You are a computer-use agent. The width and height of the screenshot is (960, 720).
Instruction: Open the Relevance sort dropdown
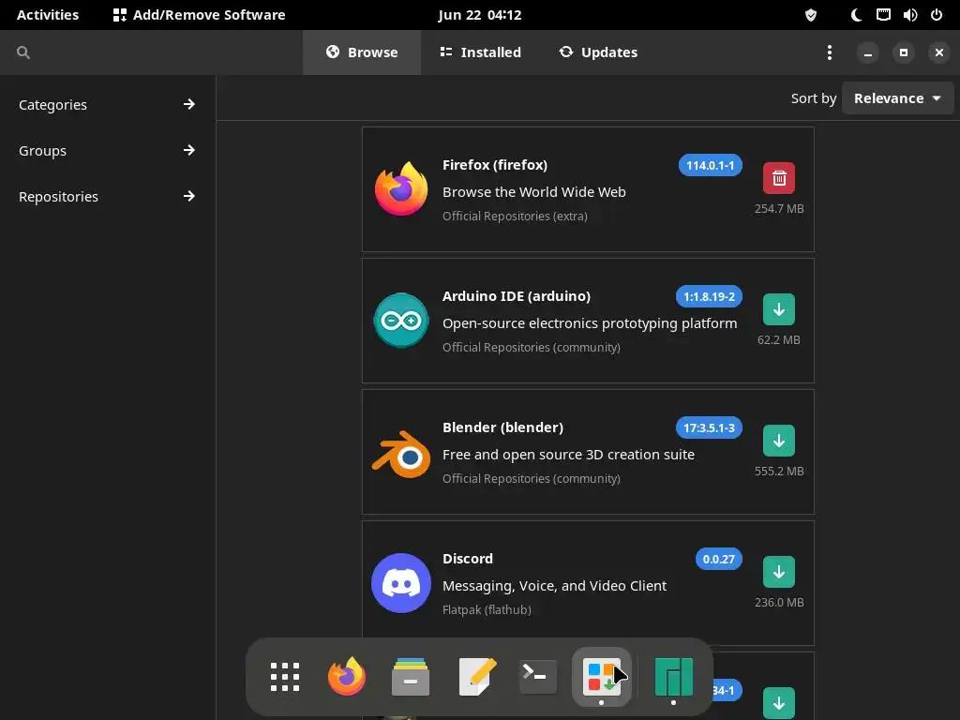click(897, 97)
